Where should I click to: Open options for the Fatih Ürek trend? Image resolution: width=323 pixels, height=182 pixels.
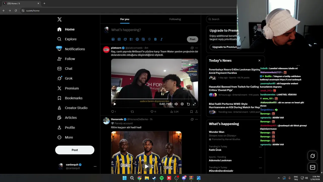(260, 147)
